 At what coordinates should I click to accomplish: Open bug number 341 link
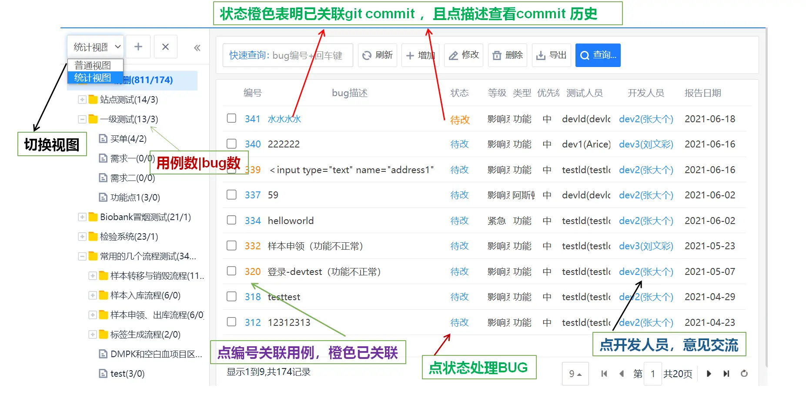tap(252, 119)
